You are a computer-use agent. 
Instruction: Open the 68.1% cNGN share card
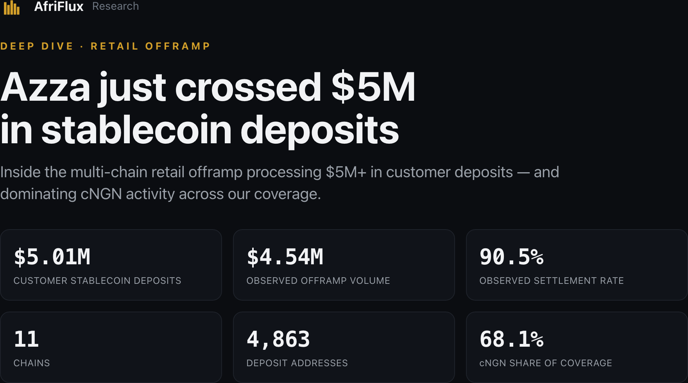[577, 347]
